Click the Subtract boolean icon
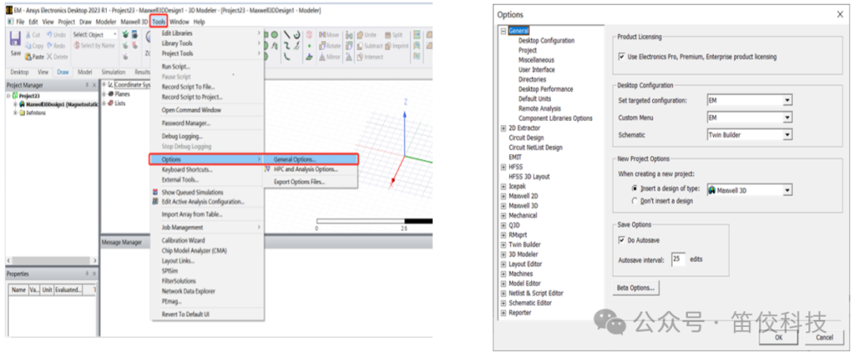This screenshot has height=357, width=855. tap(360, 46)
